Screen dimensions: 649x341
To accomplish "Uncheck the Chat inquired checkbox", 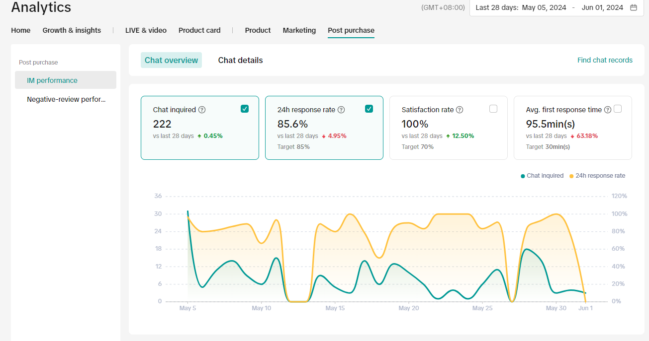I will tap(245, 109).
